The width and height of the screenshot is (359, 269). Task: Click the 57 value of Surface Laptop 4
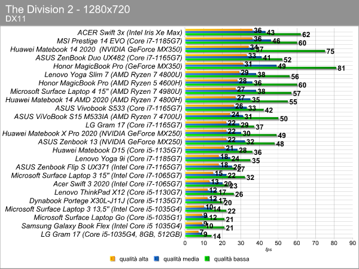(297, 94)
